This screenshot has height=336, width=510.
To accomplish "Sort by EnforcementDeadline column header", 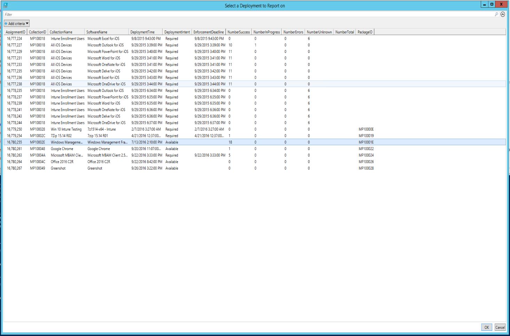I will point(209,32).
